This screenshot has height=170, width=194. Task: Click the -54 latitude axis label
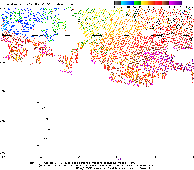coord(2,62)
